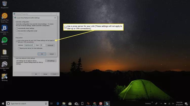Click Cancel in Internet Properties window
The width and height of the screenshot is (190, 106).
45,74
